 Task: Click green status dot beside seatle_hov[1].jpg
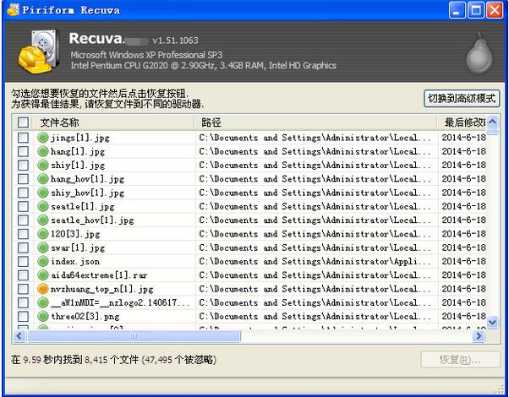(43, 220)
